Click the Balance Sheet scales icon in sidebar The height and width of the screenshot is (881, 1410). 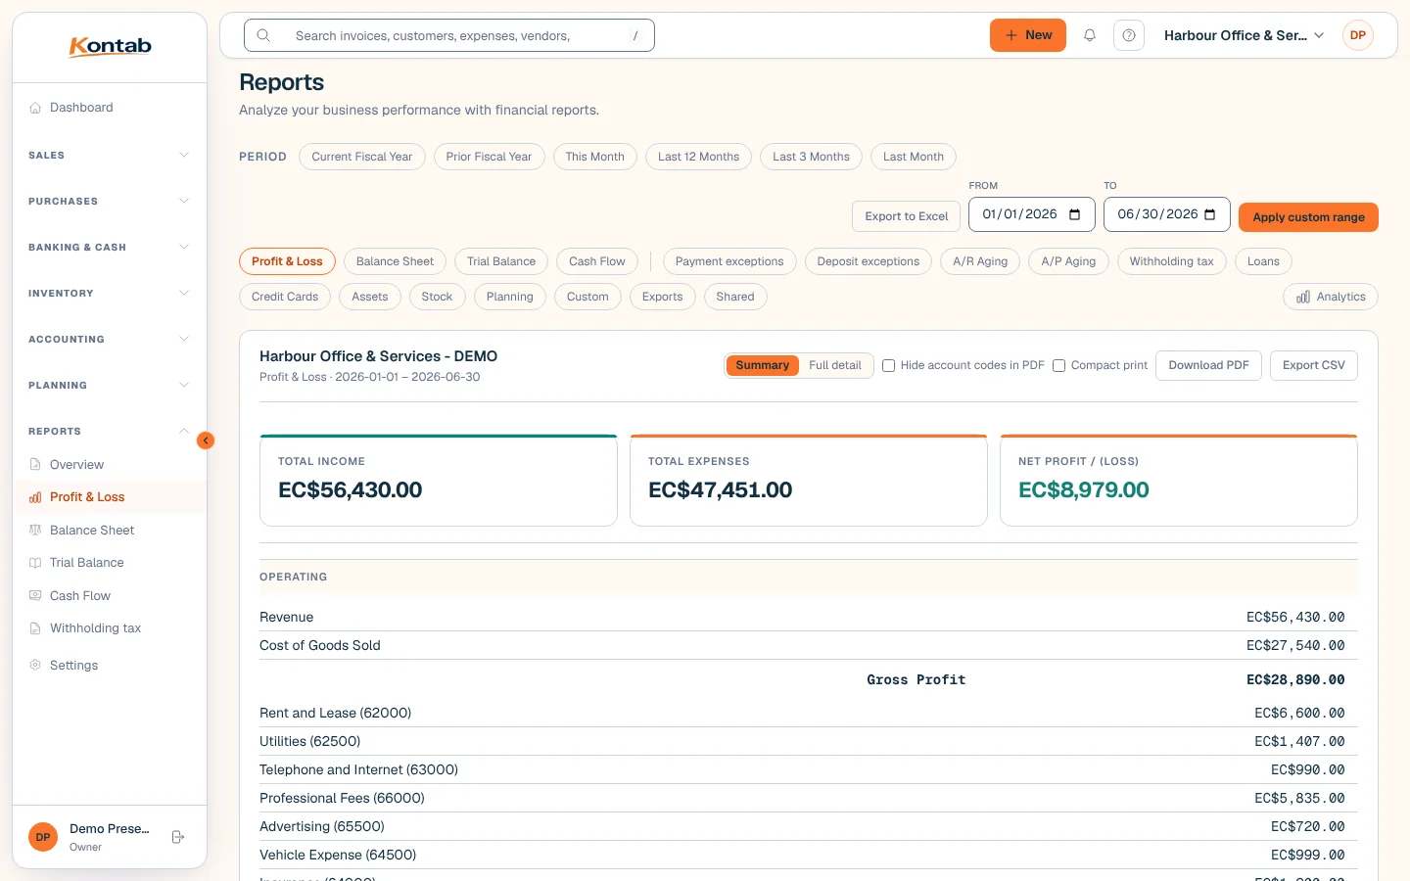click(x=35, y=531)
